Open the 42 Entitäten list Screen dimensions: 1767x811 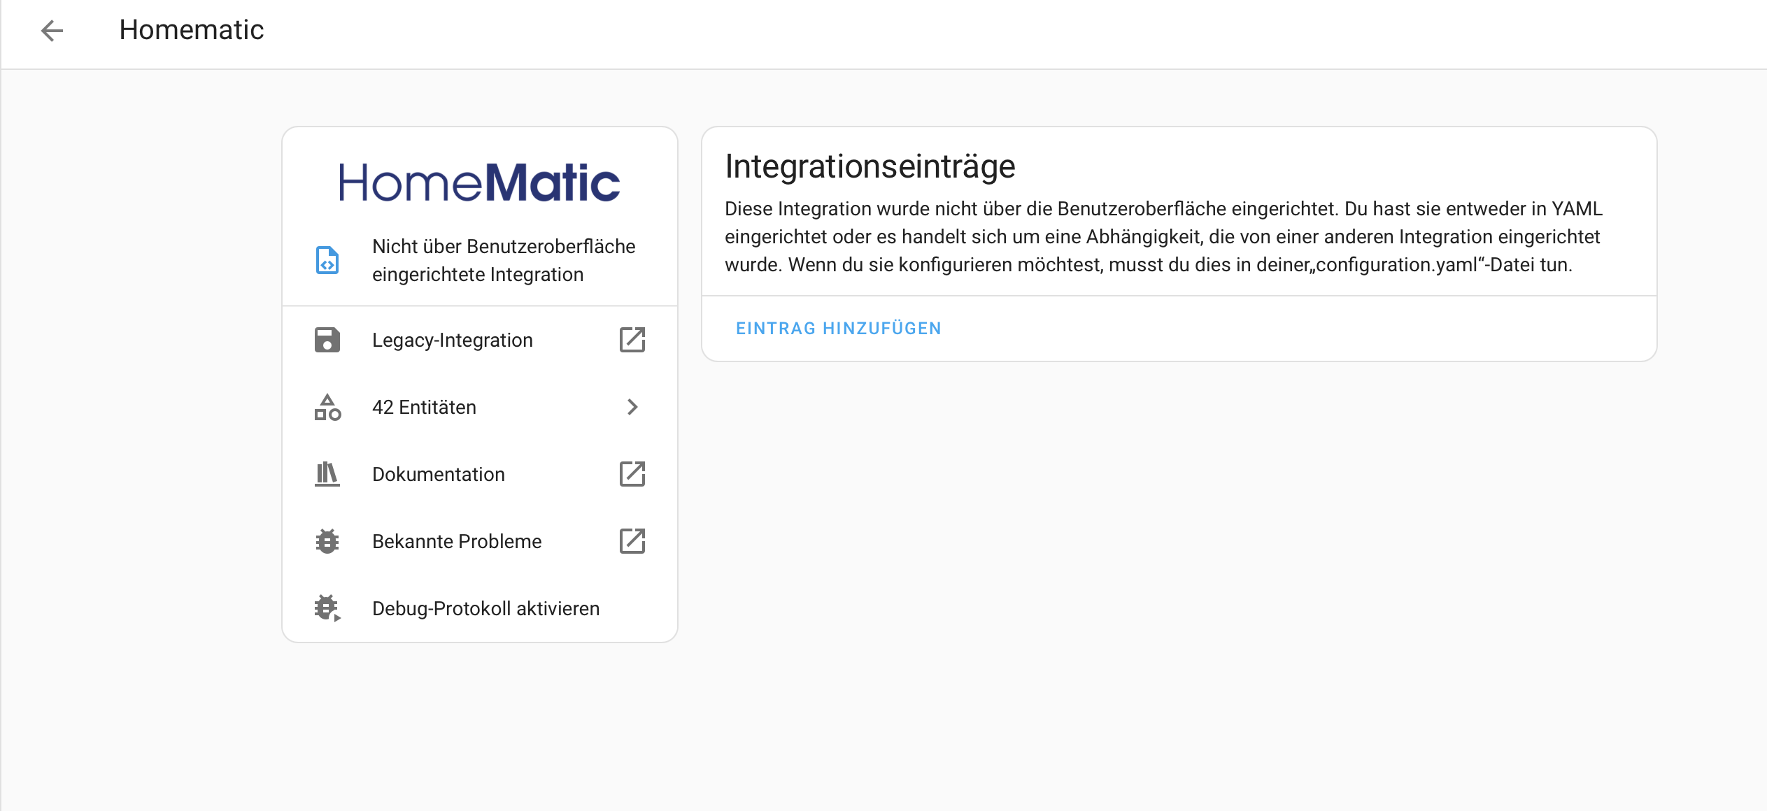480,407
